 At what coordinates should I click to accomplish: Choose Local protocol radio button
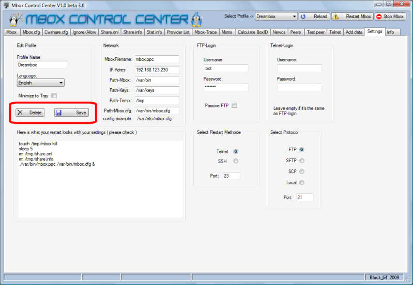pyautogui.click(x=302, y=183)
